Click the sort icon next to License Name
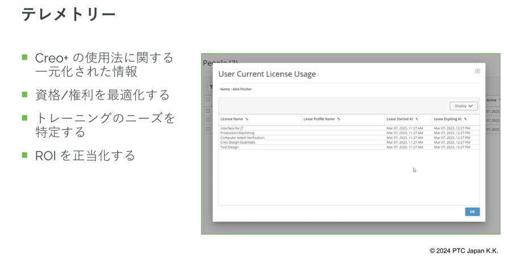 pyautogui.click(x=247, y=119)
